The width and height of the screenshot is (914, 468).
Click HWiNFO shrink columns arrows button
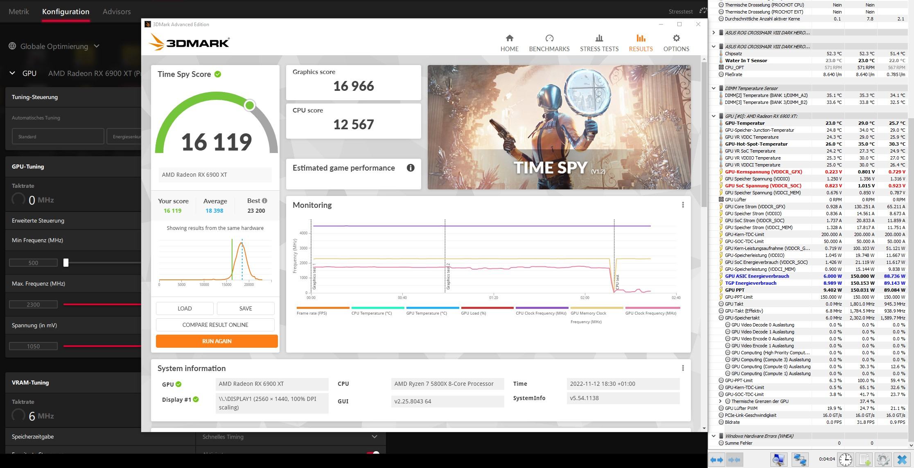pos(734,460)
